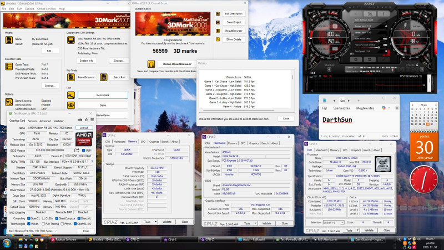The width and height of the screenshot is (444, 250).
Task: Open the Tools dropdown arrow in CPU-Z CPU window
Action: (357, 230)
